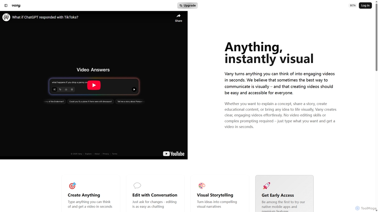Click 'Terms' in video footer
Viewport: 378px width, 212px height.
pos(115,154)
